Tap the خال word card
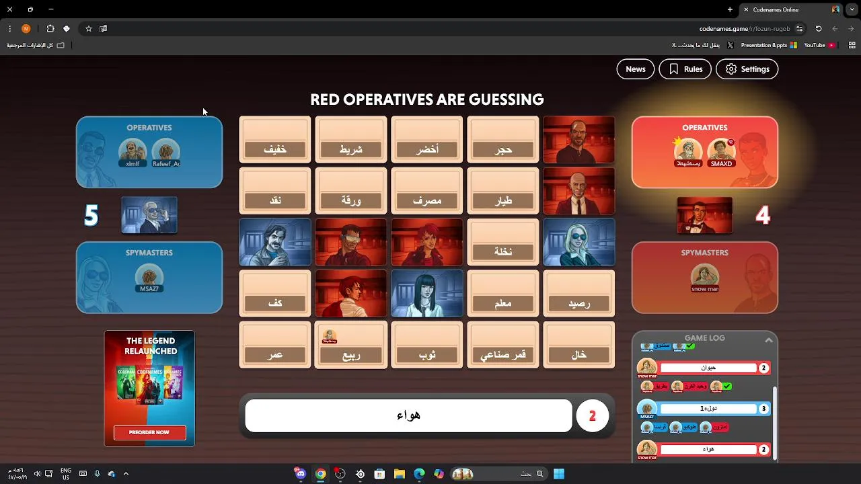Screen dimensions: 861x484 579,345
